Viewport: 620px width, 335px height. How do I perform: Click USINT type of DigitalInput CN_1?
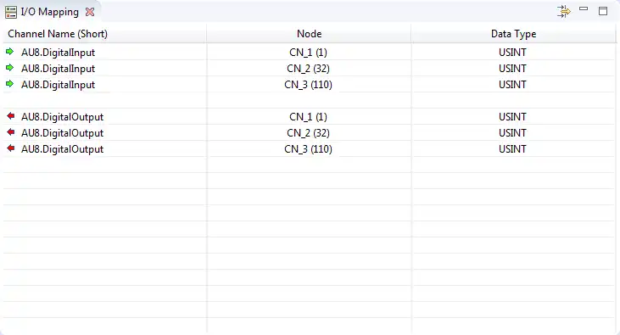coord(512,53)
